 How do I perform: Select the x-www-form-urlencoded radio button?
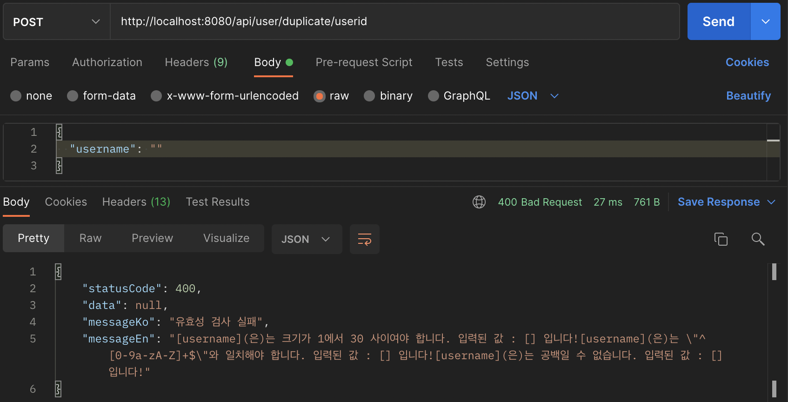point(156,96)
